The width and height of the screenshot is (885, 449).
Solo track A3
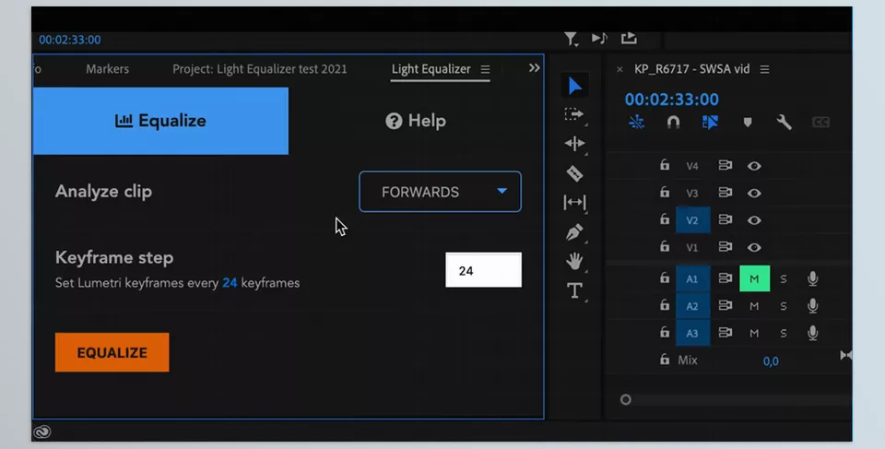tap(784, 333)
